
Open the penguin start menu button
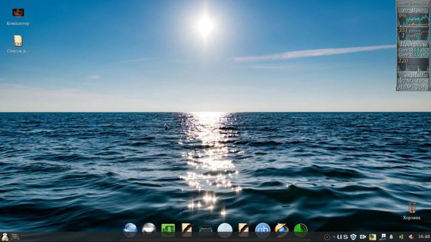(x=5, y=237)
